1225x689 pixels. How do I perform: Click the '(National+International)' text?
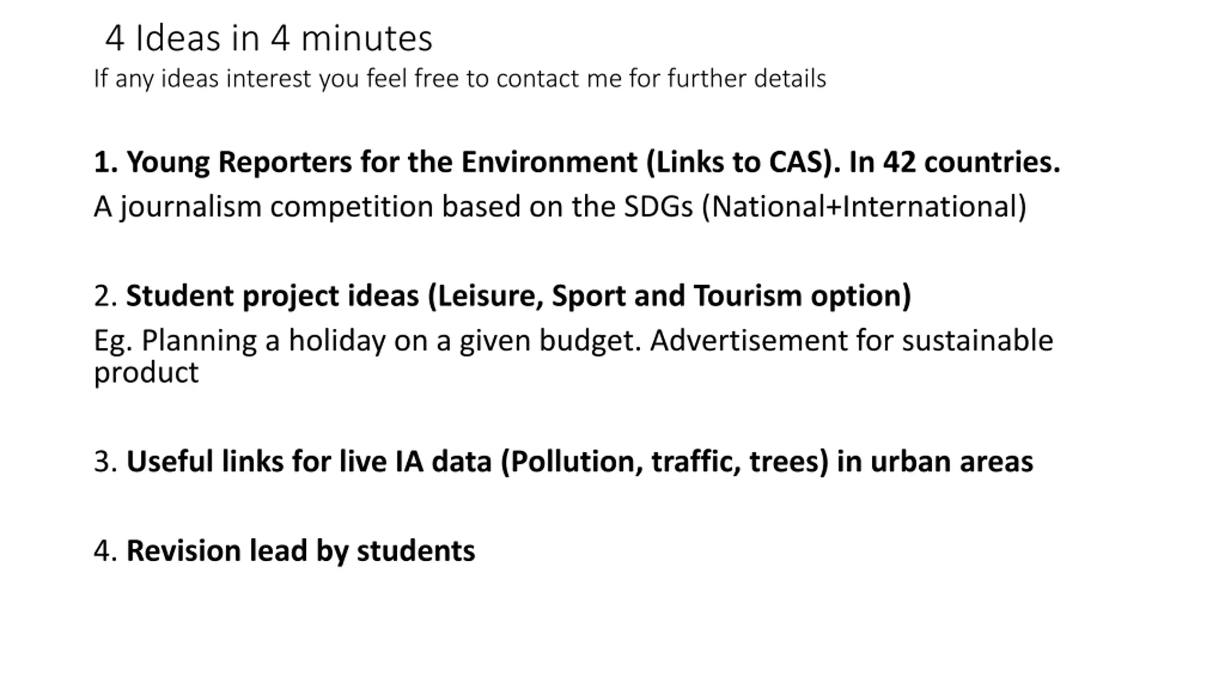point(864,207)
